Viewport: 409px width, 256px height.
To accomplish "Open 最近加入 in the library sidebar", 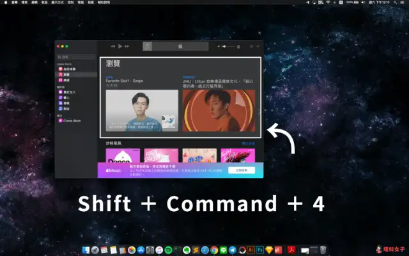I will pyautogui.click(x=77, y=92).
